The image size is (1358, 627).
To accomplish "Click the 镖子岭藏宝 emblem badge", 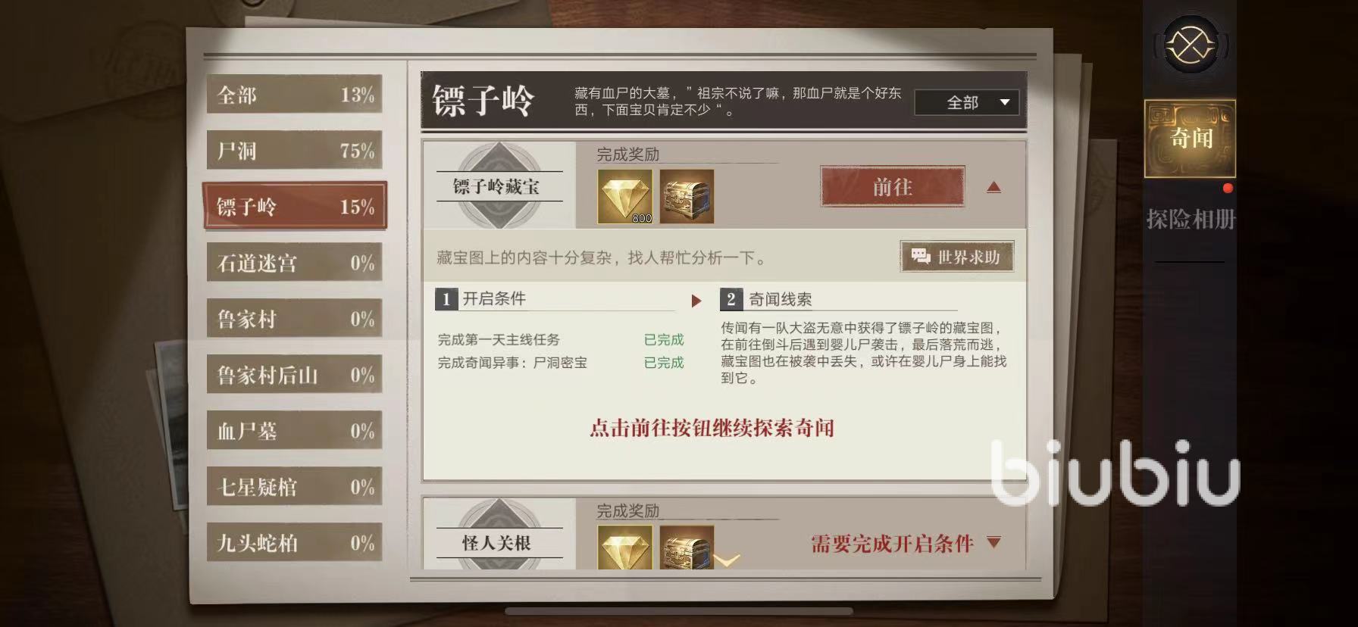I will tap(496, 186).
